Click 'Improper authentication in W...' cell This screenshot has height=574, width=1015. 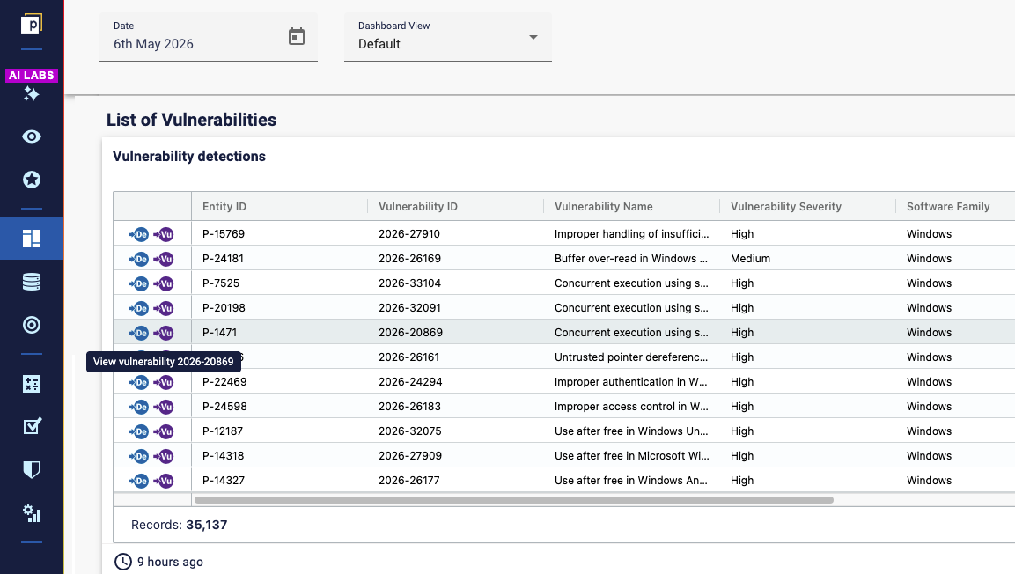pyautogui.click(x=630, y=381)
